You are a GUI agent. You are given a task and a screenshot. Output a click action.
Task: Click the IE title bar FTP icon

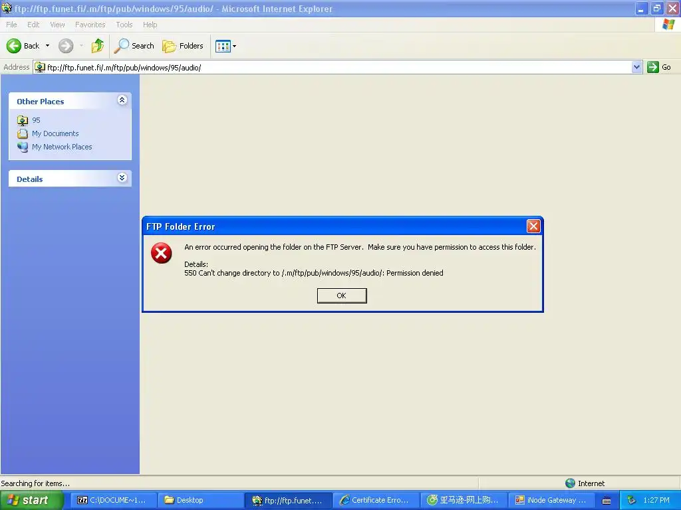[7, 8]
